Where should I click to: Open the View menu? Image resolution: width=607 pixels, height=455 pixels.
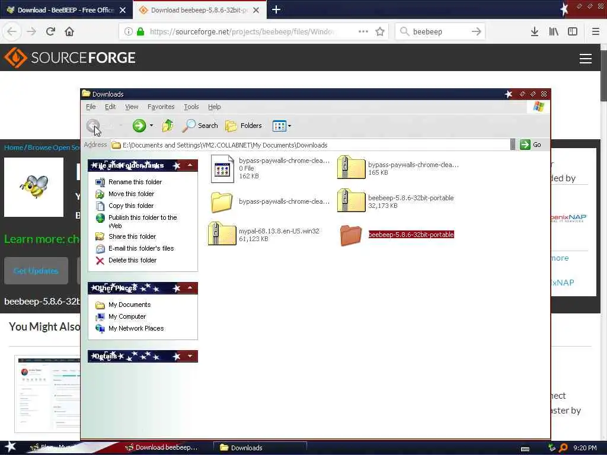coord(132,107)
